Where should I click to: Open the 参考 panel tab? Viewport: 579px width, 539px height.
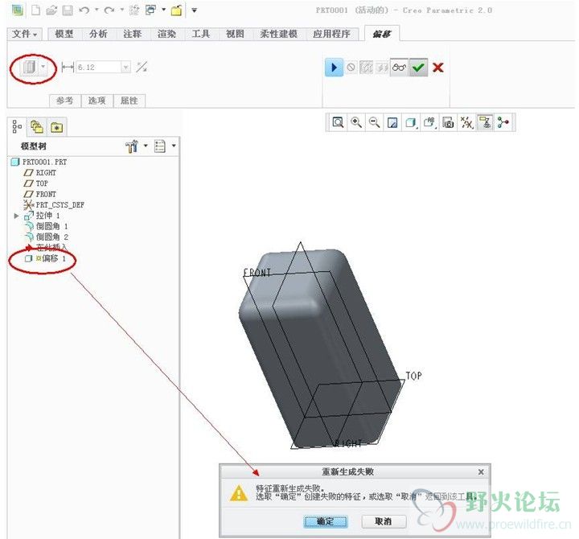(x=64, y=101)
